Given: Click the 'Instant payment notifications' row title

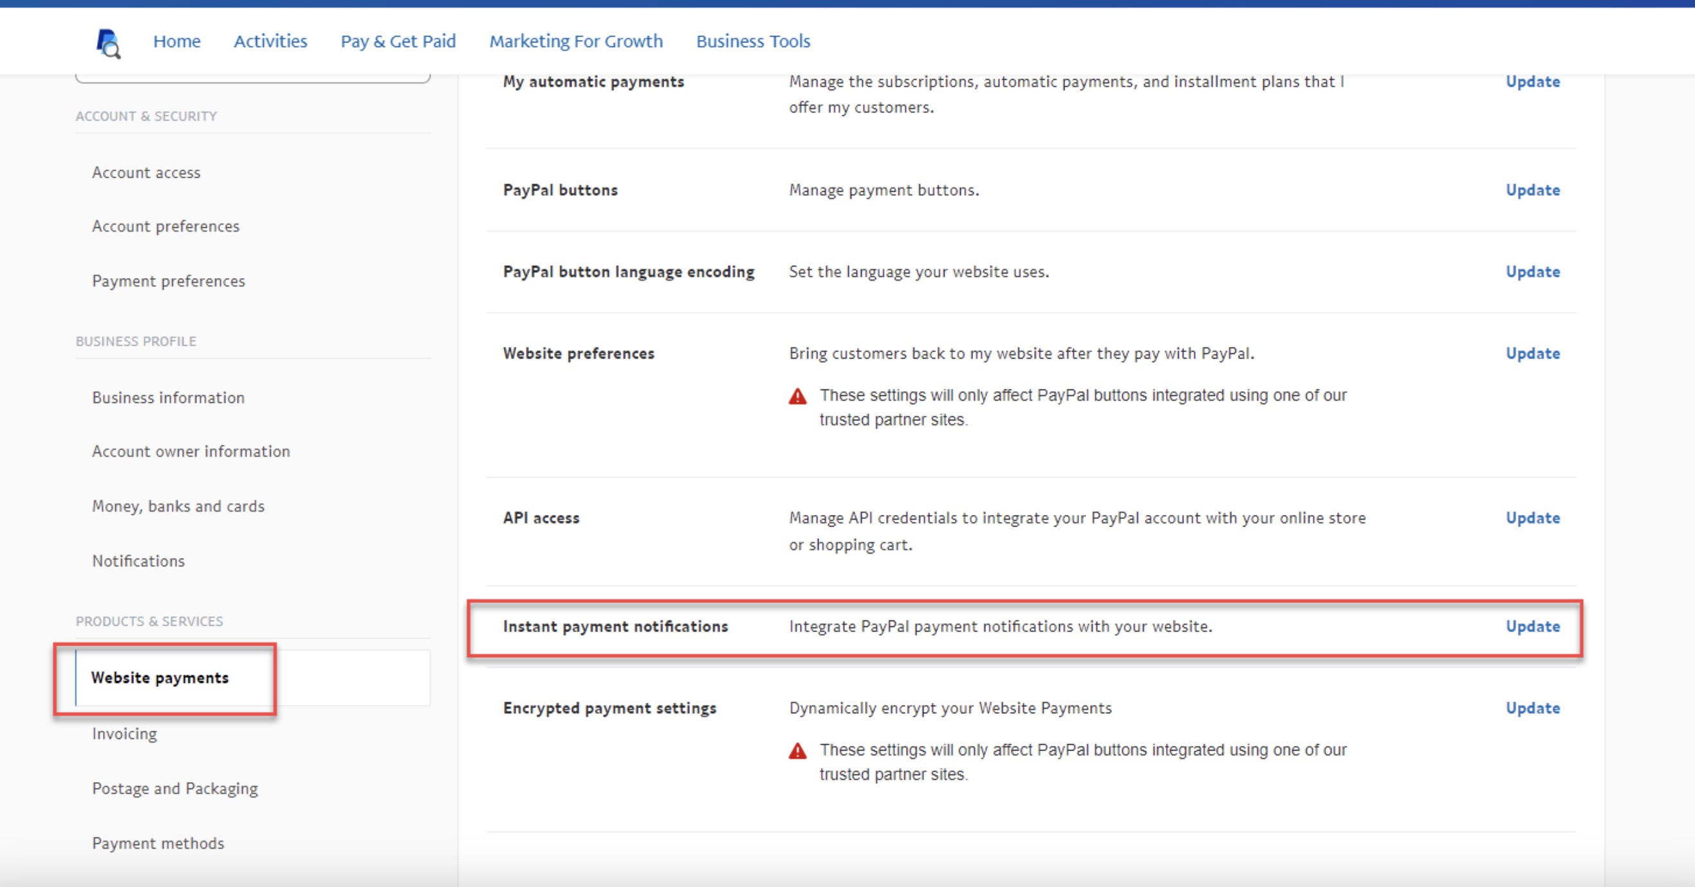Looking at the screenshot, I should [615, 626].
